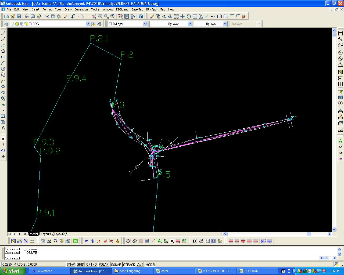Toggle OSNAP in the status bar
This screenshot has width=344, height=275.
pyautogui.click(x=116, y=265)
